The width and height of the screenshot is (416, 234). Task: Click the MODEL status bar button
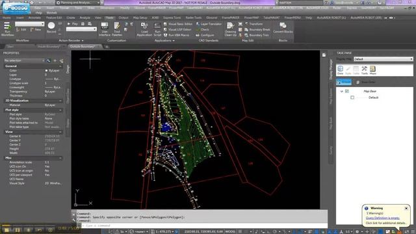pyautogui.click(x=230, y=231)
